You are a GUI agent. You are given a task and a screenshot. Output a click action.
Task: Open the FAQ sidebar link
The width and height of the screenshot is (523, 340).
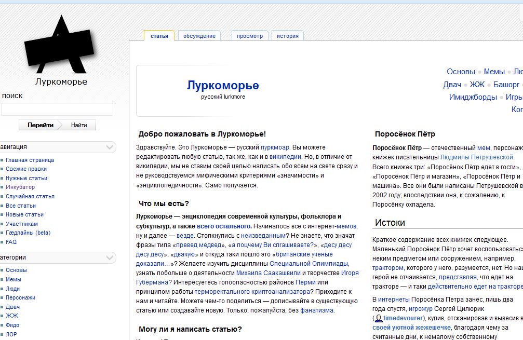11,242
